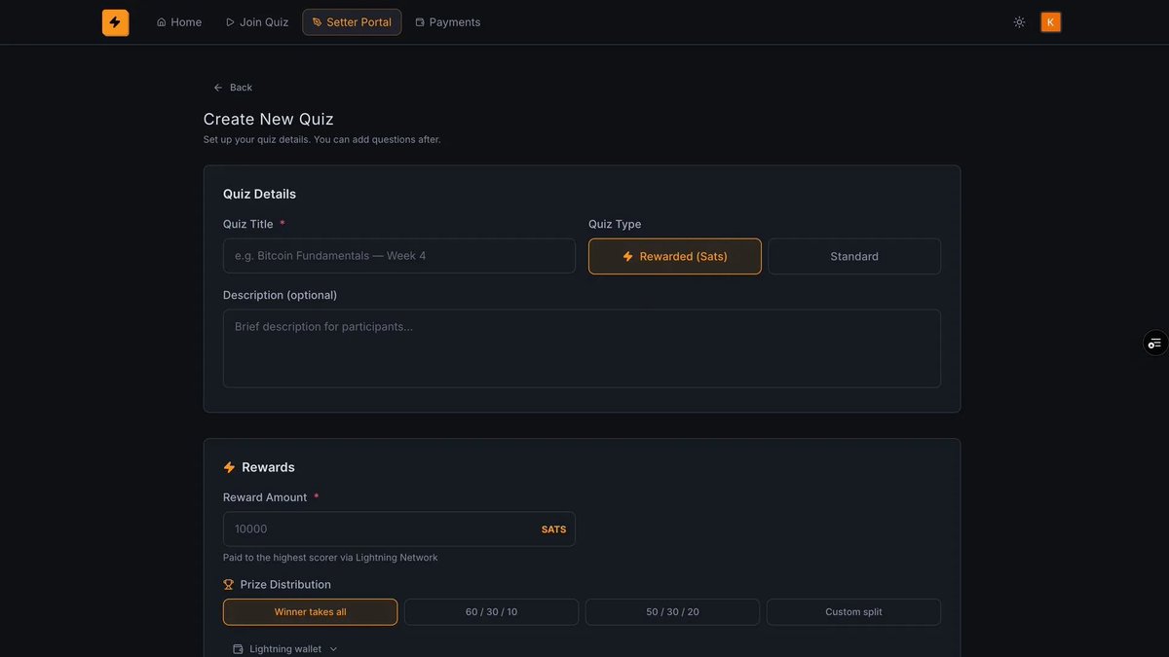Click the trophy icon beside Prize Distribution
The width and height of the screenshot is (1169, 657).
(229, 585)
